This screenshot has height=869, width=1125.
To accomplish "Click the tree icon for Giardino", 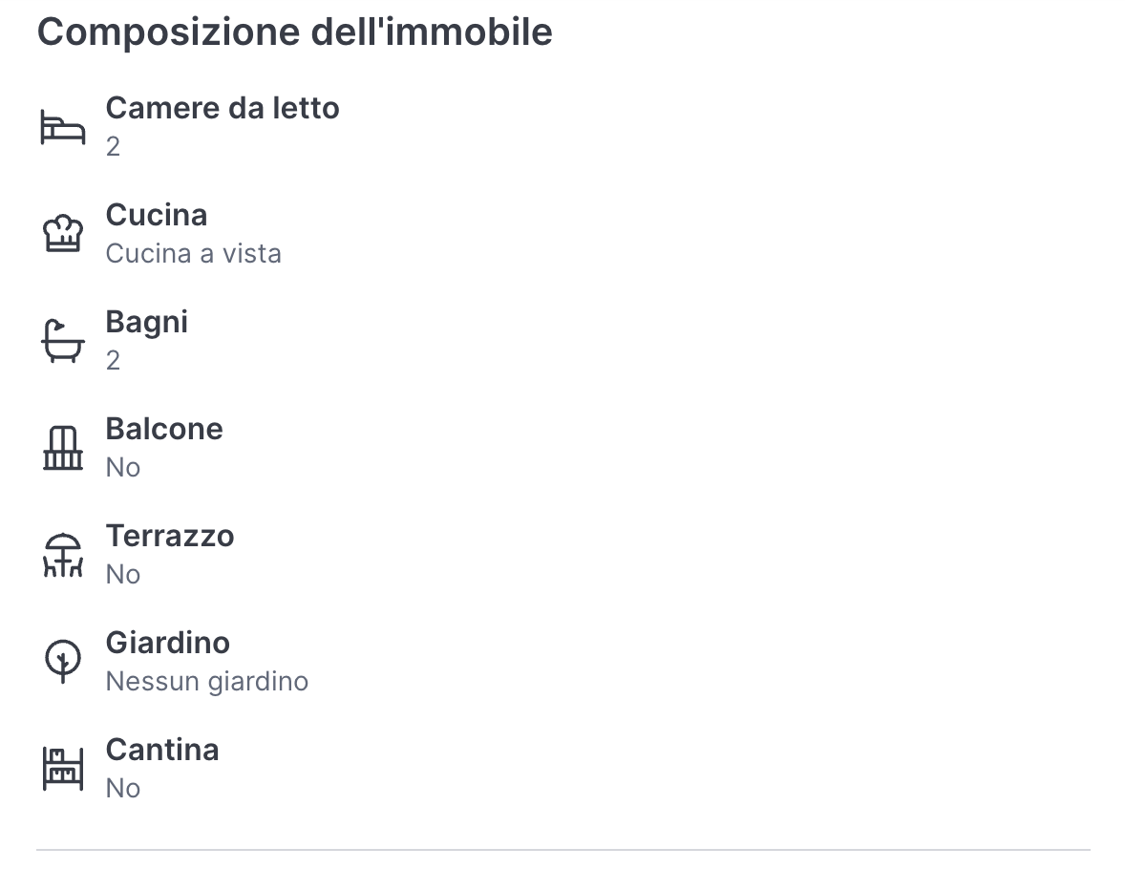I will (63, 661).
